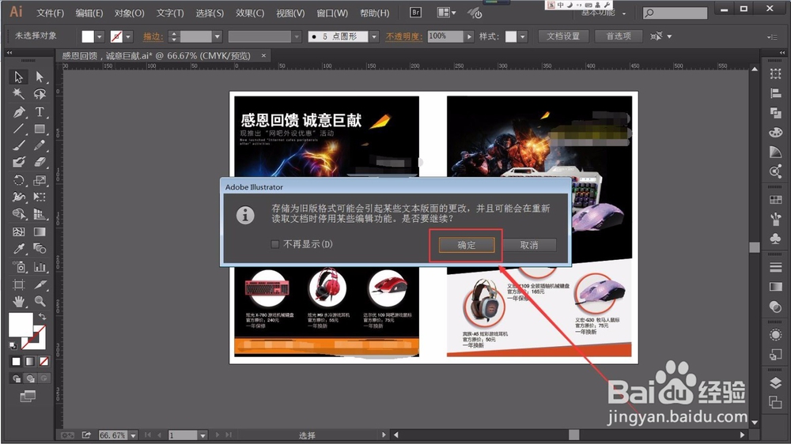Image resolution: width=791 pixels, height=444 pixels.
Task: Toggle the Gradient fill mode button
Action: tap(30, 361)
